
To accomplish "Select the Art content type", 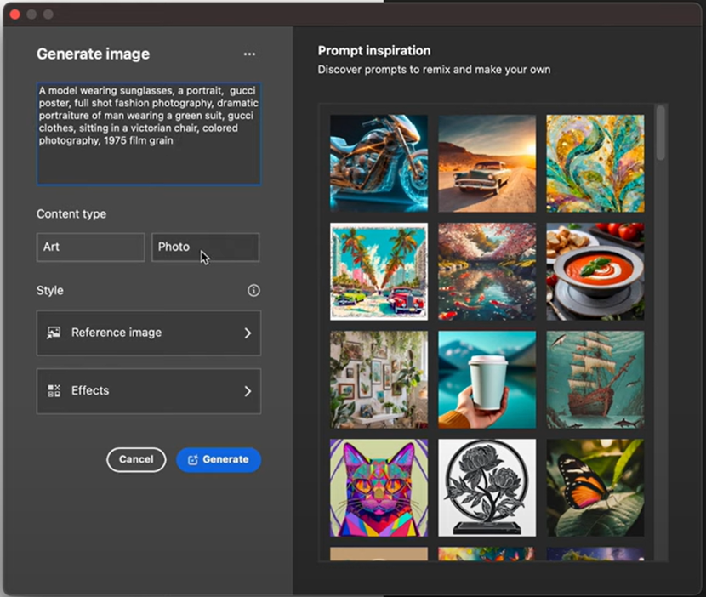I will [90, 247].
